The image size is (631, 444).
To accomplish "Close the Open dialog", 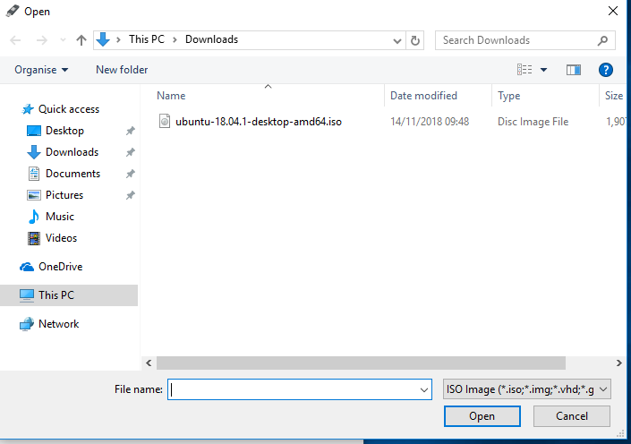I will click(x=613, y=12).
